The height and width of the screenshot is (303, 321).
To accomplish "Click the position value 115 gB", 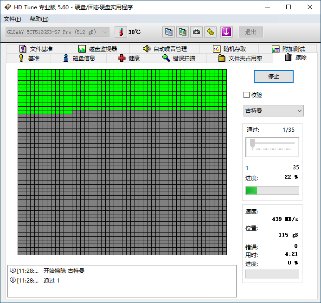I will point(288,235).
